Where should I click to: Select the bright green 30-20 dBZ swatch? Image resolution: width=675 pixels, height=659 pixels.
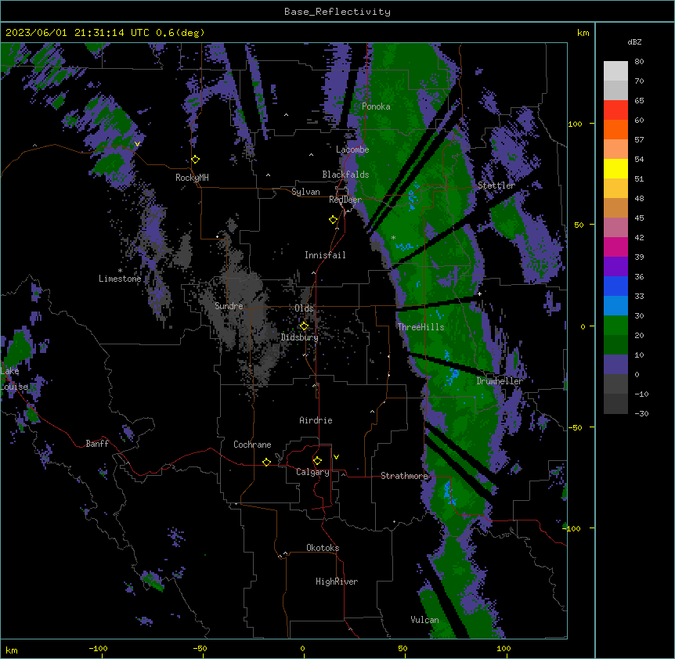[x=615, y=326]
